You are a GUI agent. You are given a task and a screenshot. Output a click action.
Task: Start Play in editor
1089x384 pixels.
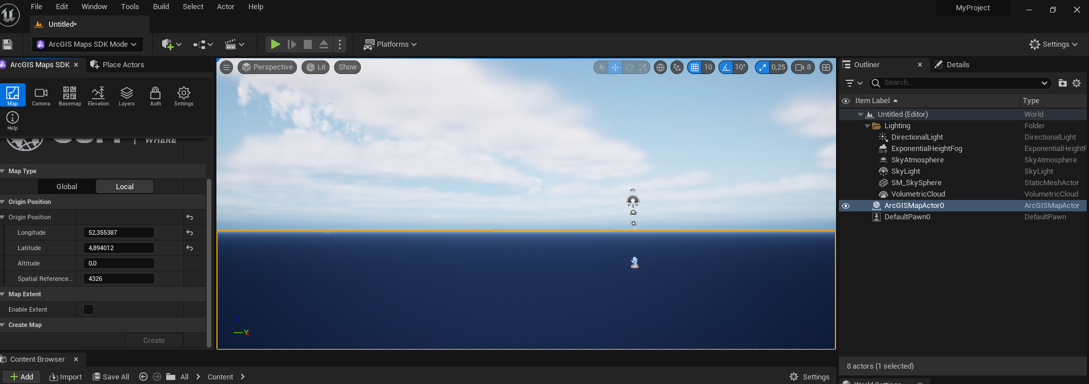[275, 44]
